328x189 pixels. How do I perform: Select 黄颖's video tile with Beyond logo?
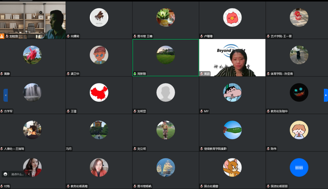(x=232, y=57)
